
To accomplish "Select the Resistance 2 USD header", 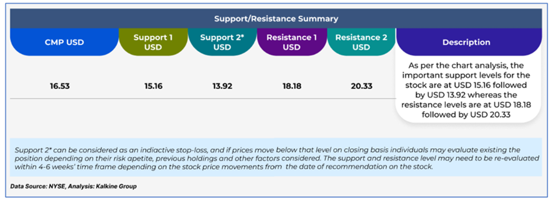I will coord(361,42).
